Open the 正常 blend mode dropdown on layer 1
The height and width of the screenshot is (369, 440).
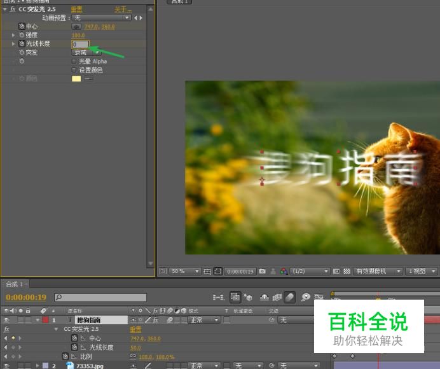204,319
